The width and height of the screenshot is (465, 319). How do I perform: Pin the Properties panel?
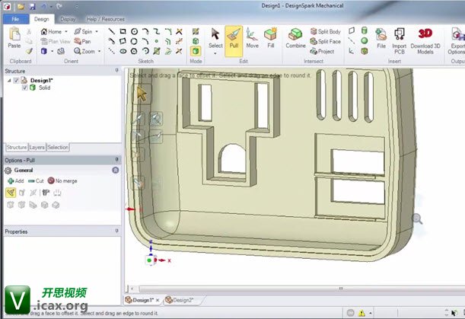click(x=116, y=231)
